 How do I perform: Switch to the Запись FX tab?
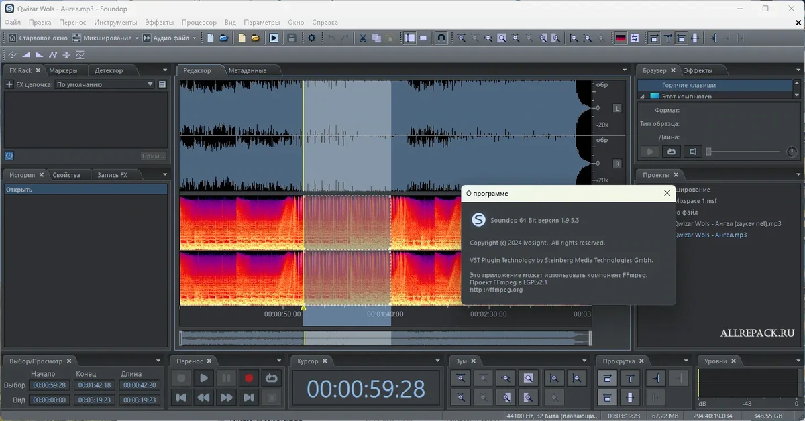112,175
